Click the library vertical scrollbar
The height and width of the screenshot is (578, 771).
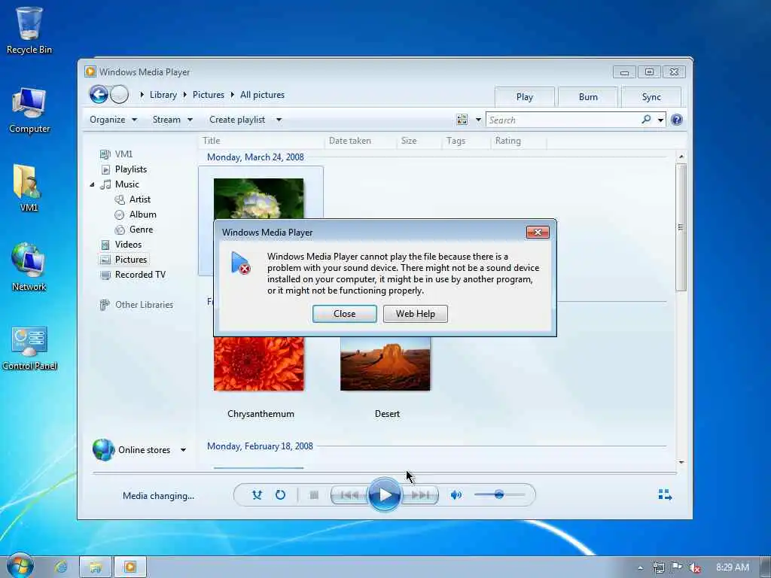click(681, 227)
